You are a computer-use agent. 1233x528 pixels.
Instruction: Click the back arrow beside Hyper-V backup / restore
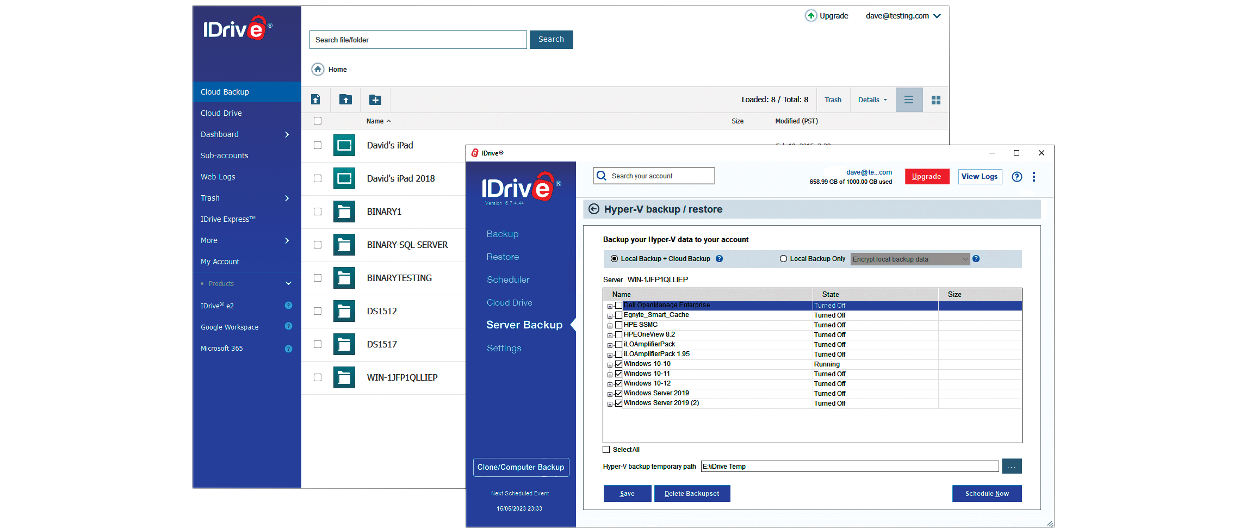click(594, 209)
